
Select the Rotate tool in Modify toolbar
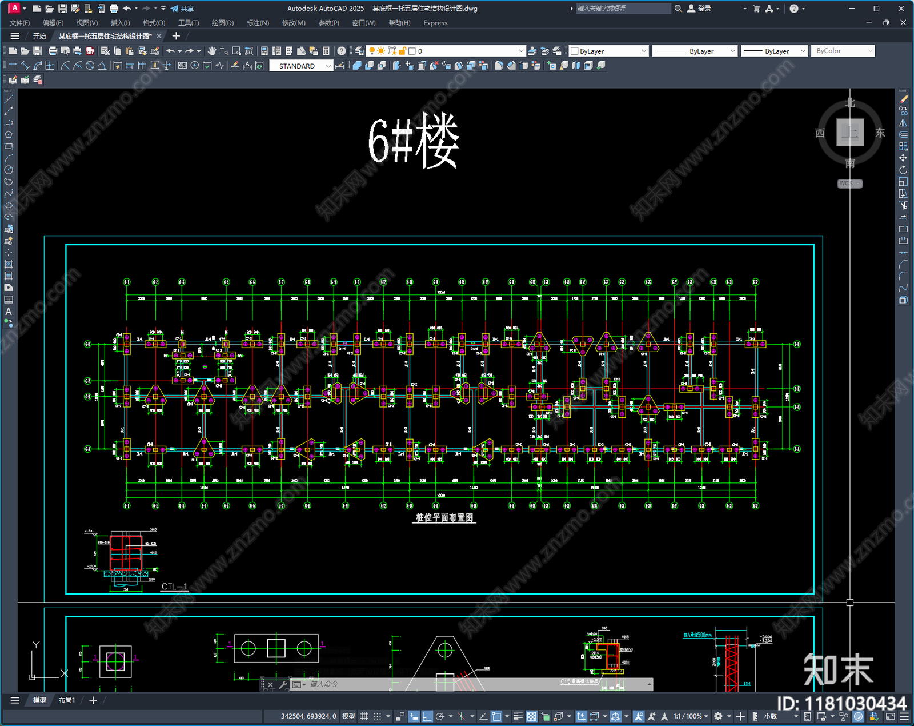(x=903, y=170)
